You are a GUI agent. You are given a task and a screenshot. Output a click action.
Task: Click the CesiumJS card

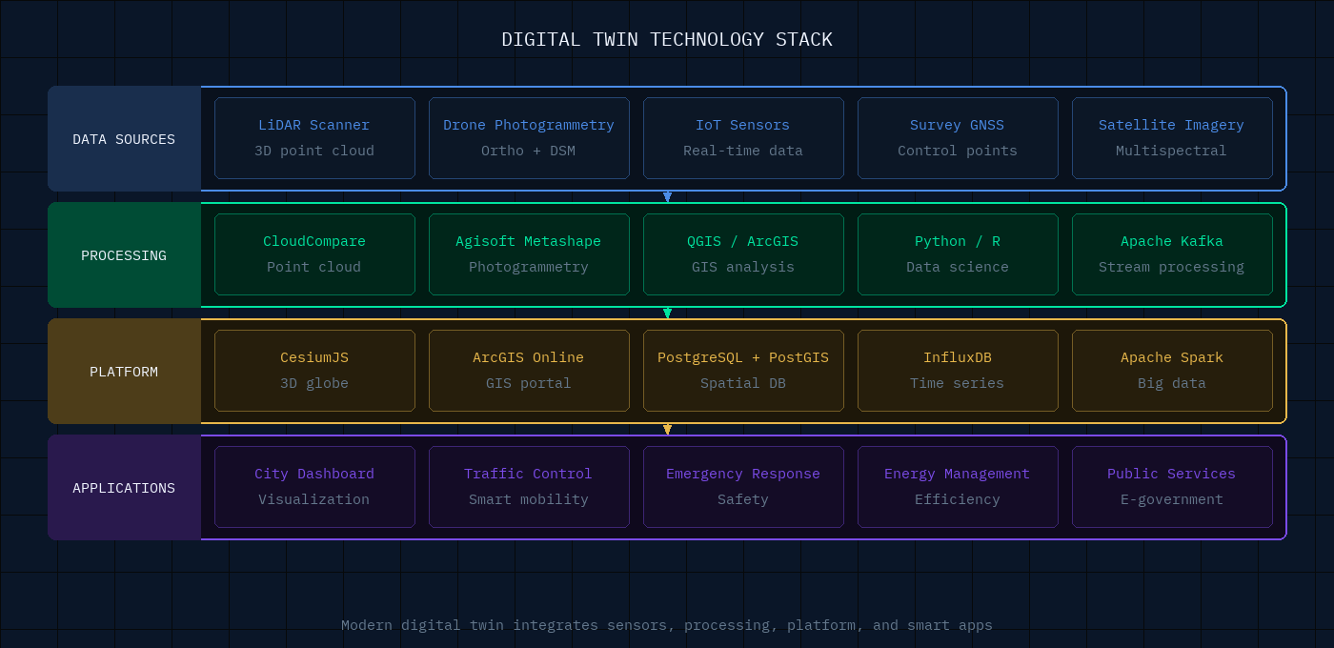tap(314, 371)
